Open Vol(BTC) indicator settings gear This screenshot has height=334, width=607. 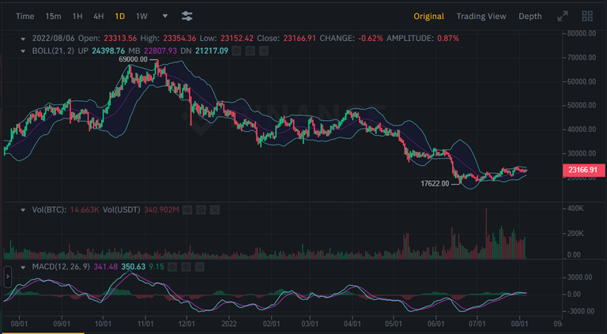(x=200, y=209)
